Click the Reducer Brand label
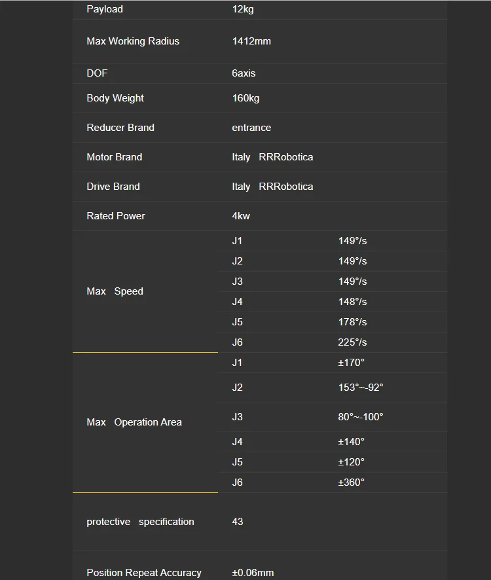 point(120,128)
